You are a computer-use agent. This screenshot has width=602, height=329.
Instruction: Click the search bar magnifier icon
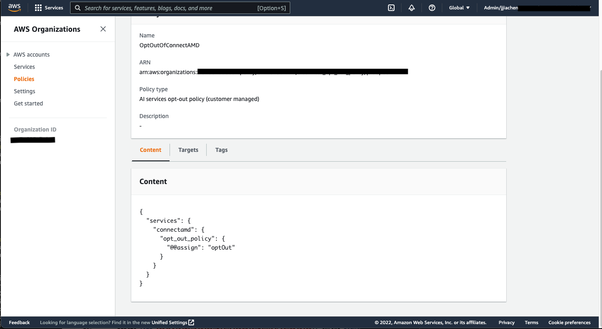[x=78, y=8]
